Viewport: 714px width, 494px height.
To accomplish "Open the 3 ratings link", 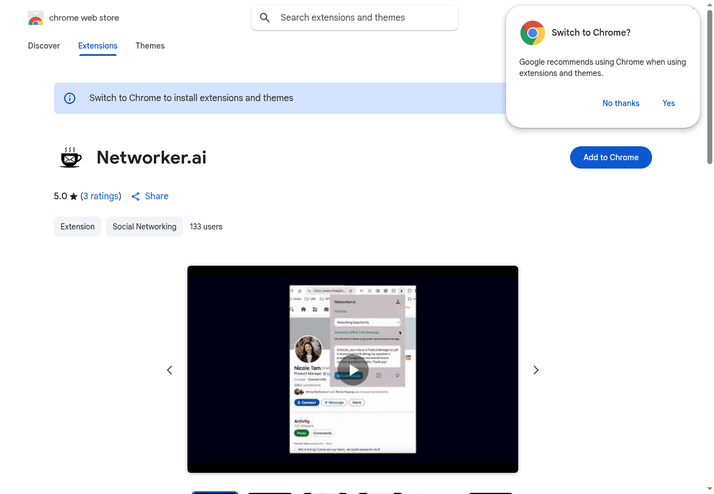I will pyautogui.click(x=101, y=196).
